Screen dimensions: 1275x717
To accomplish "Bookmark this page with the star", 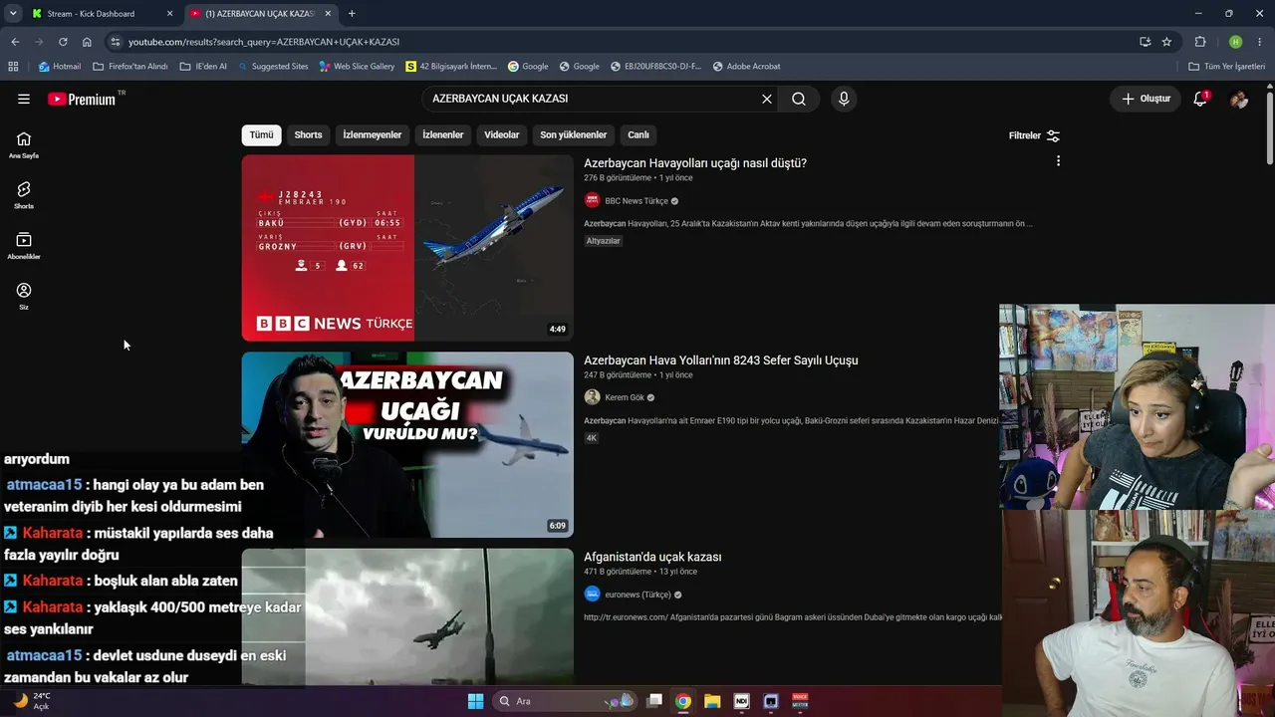I will 1166,42.
